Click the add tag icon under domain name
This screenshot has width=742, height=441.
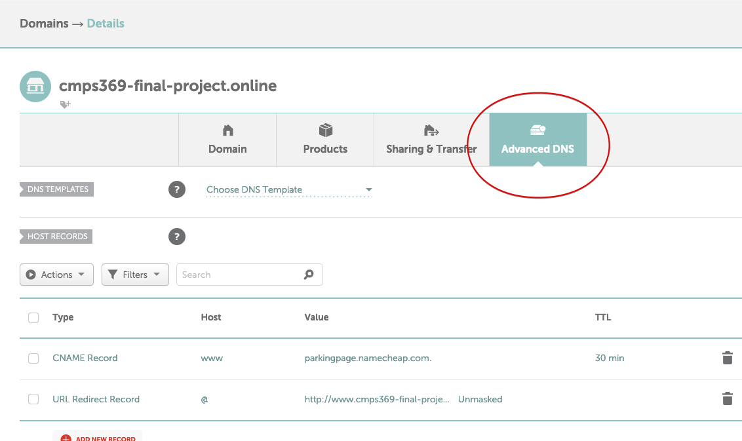(x=65, y=104)
